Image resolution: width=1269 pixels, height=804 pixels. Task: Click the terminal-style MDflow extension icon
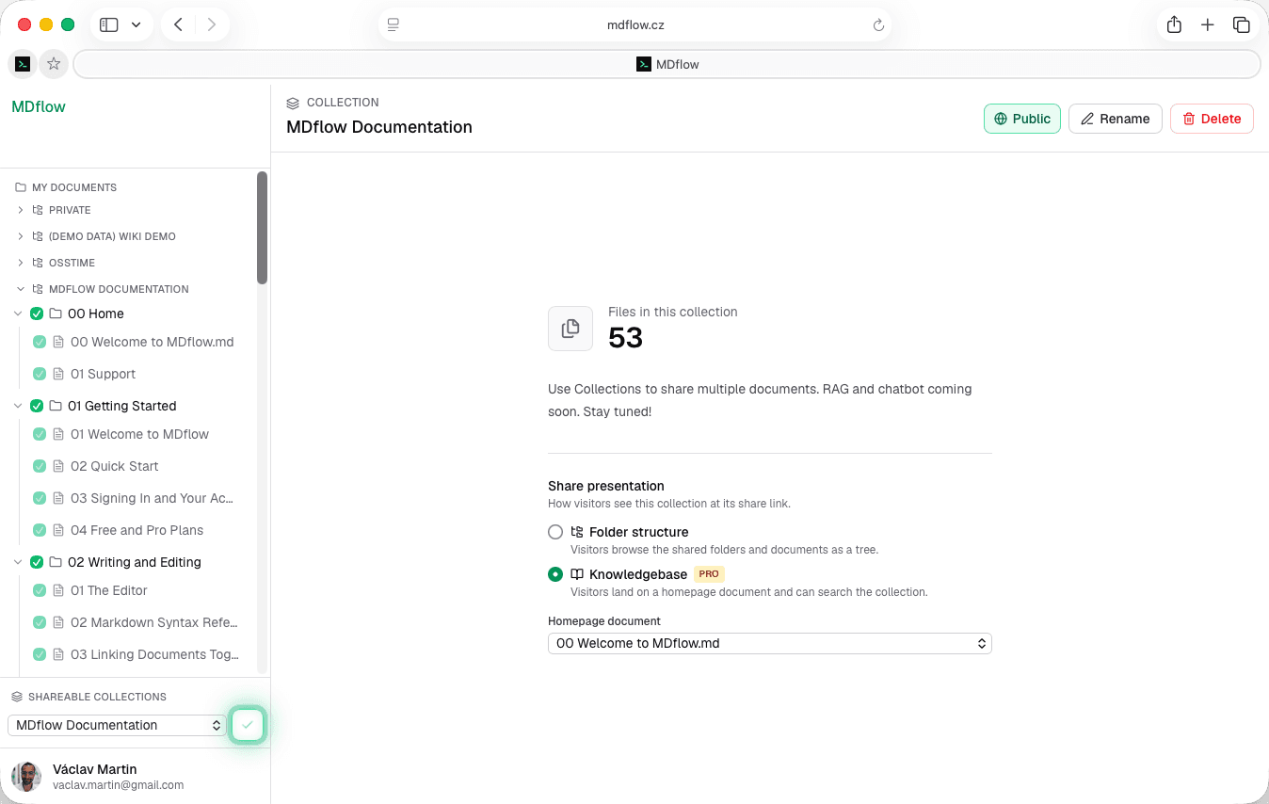point(23,64)
